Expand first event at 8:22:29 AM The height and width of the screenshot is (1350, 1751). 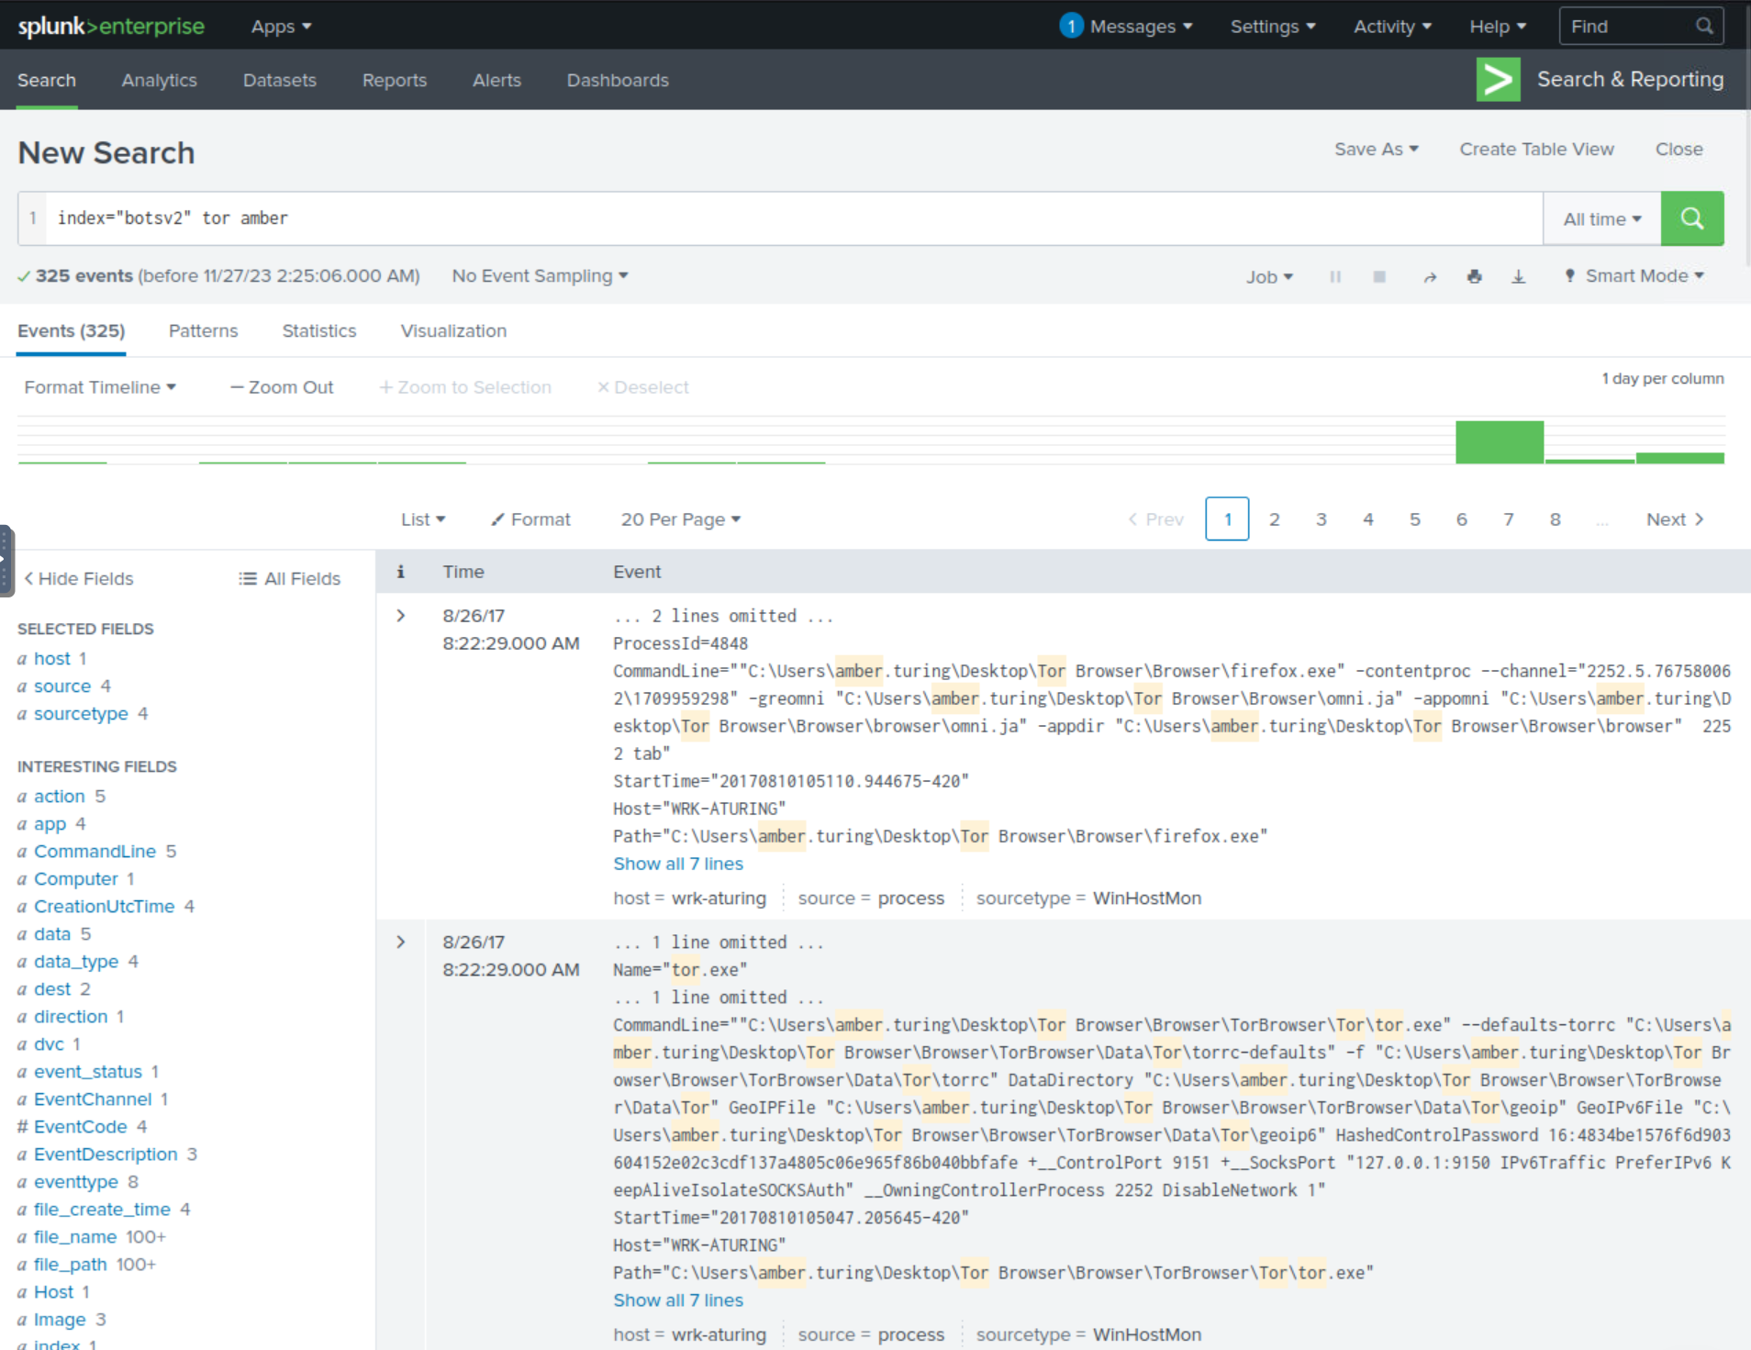(x=400, y=616)
